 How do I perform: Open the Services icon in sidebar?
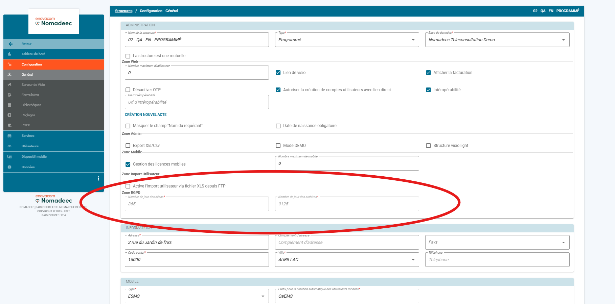pos(9,136)
